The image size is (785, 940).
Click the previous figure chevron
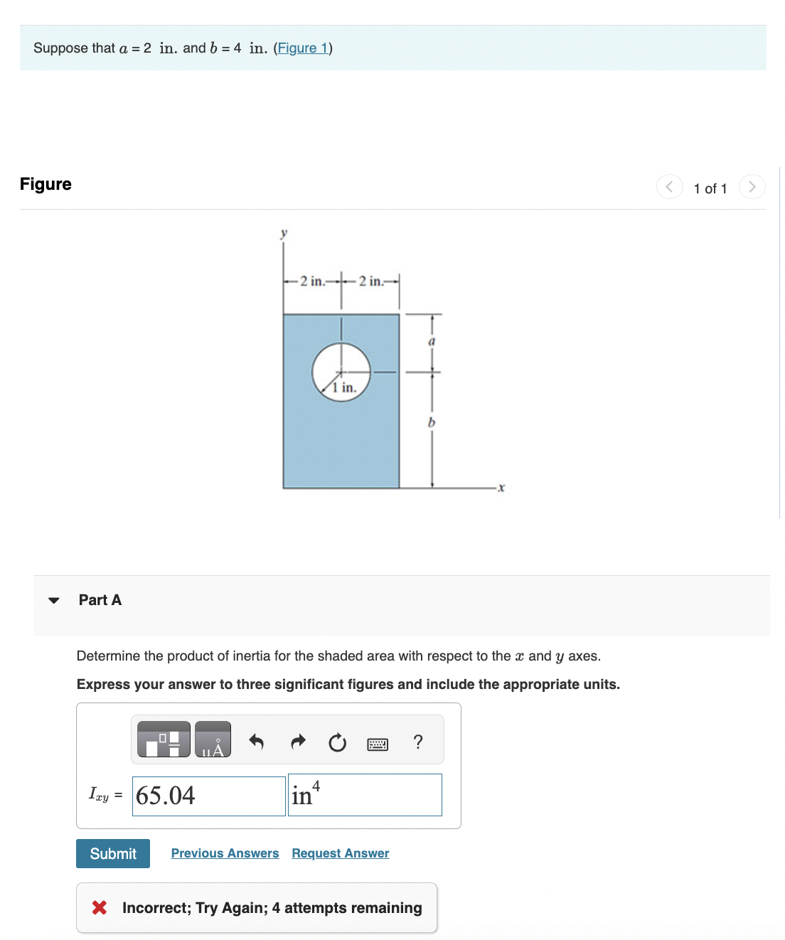pos(669,186)
